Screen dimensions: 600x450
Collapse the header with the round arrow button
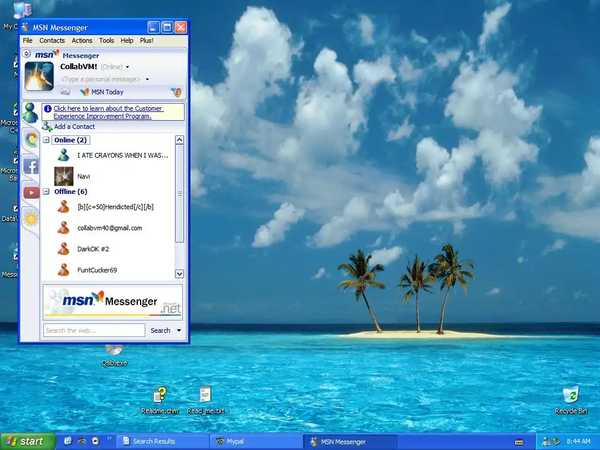26,53
